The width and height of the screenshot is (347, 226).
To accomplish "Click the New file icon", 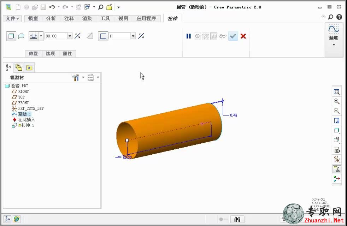I will tap(18, 7).
